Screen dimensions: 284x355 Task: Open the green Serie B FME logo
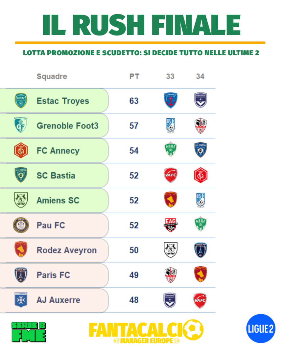(x=29, y=331)
